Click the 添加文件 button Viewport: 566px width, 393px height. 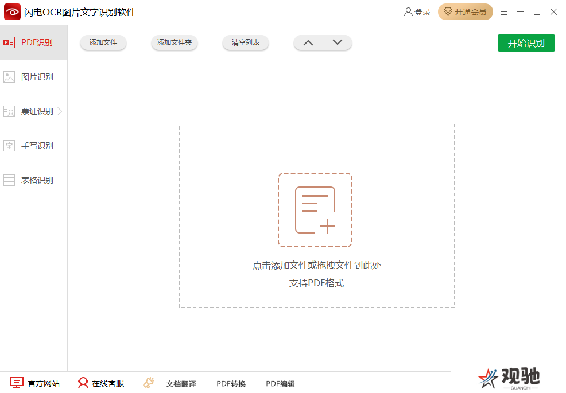tap(103, 42)
